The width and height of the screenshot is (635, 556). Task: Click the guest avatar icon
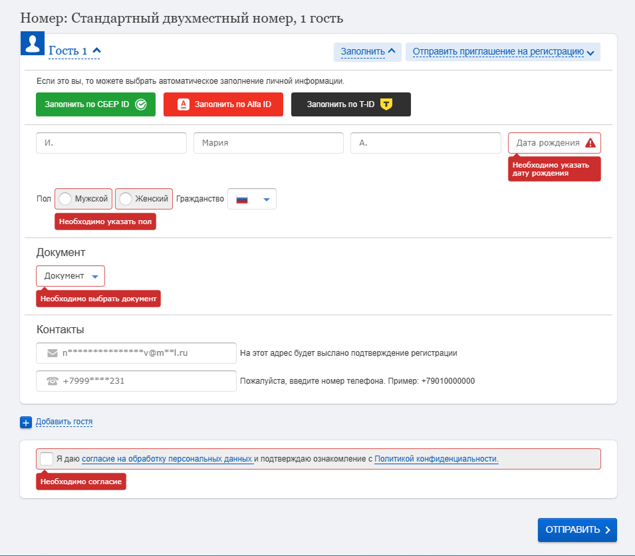coord(33,43)
